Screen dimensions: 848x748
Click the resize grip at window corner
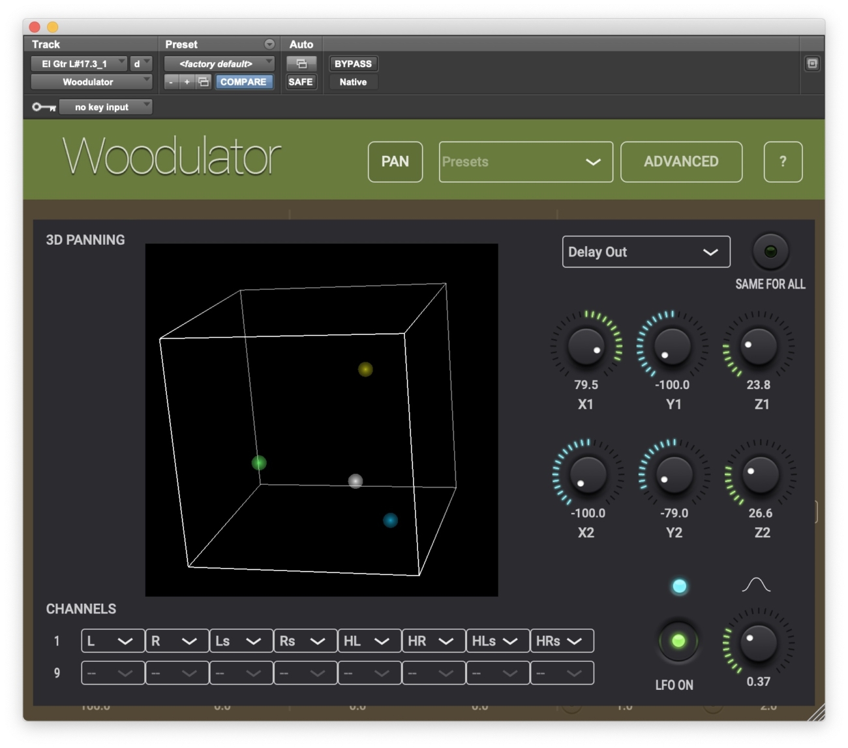tap(817, 712)
